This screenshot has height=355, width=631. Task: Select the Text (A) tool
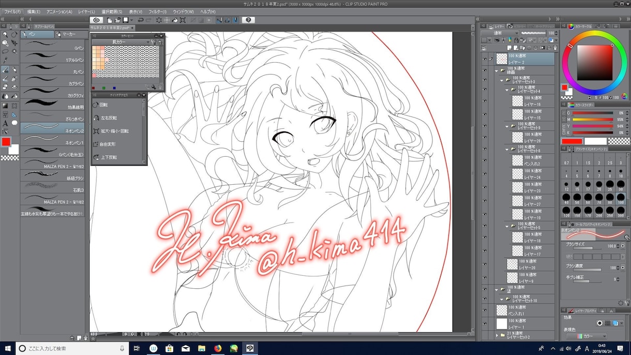click(5, 123)
